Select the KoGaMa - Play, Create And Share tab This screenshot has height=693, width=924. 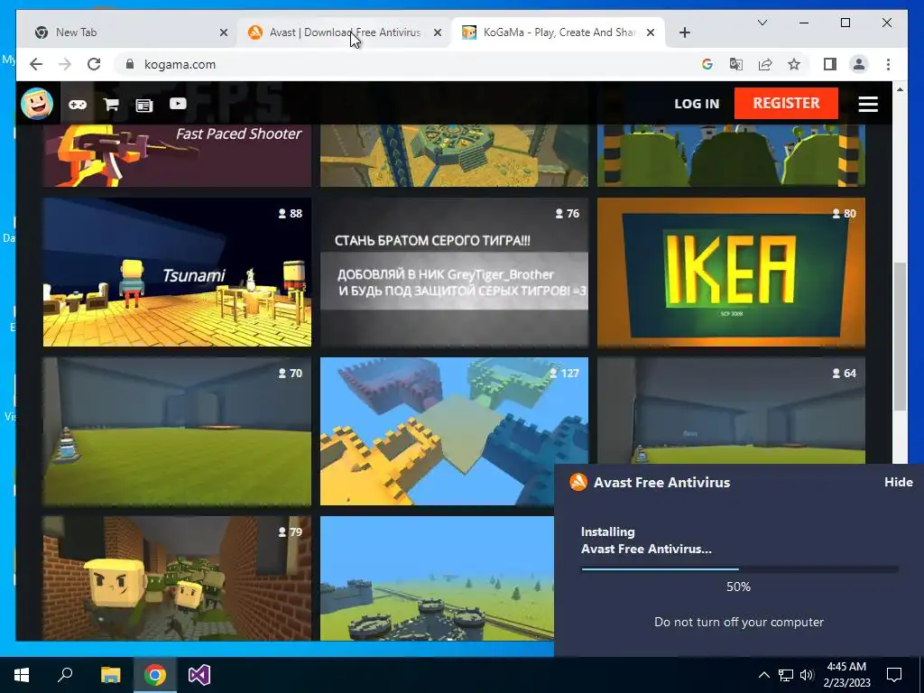tap(558, 32)
